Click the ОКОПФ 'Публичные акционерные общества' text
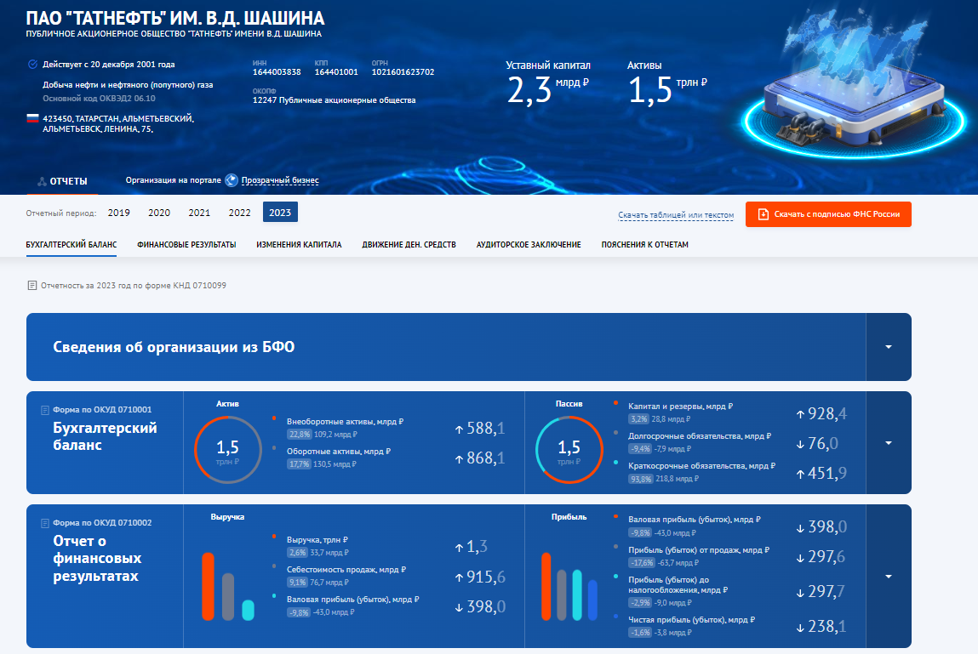This screenshot has width=978, height=654. click(x=334, y=100)
